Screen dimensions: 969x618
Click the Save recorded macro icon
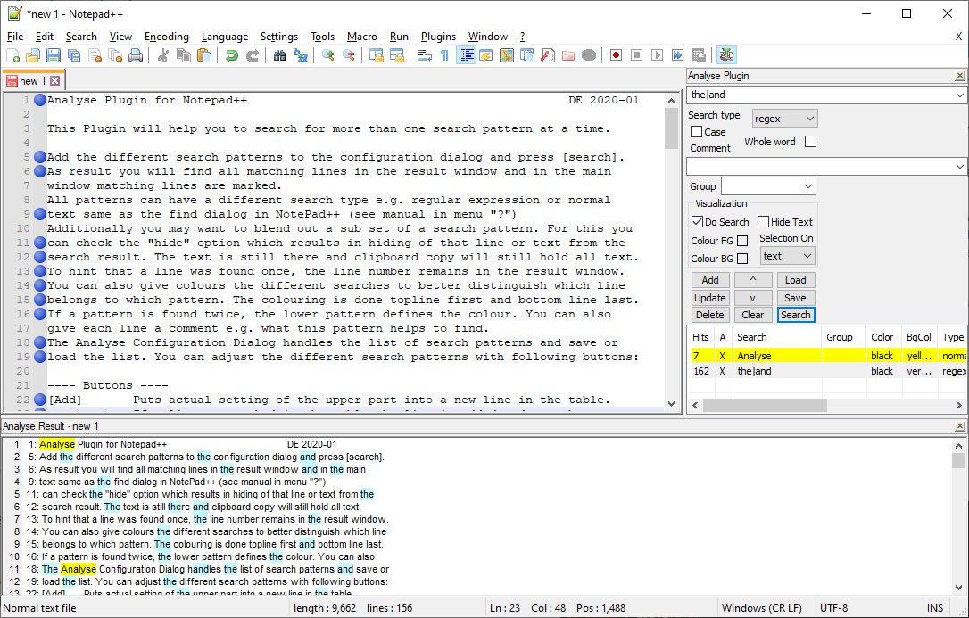tap(699, 55)
